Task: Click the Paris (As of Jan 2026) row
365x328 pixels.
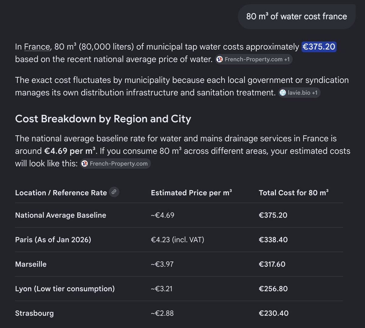Action: 179,240
